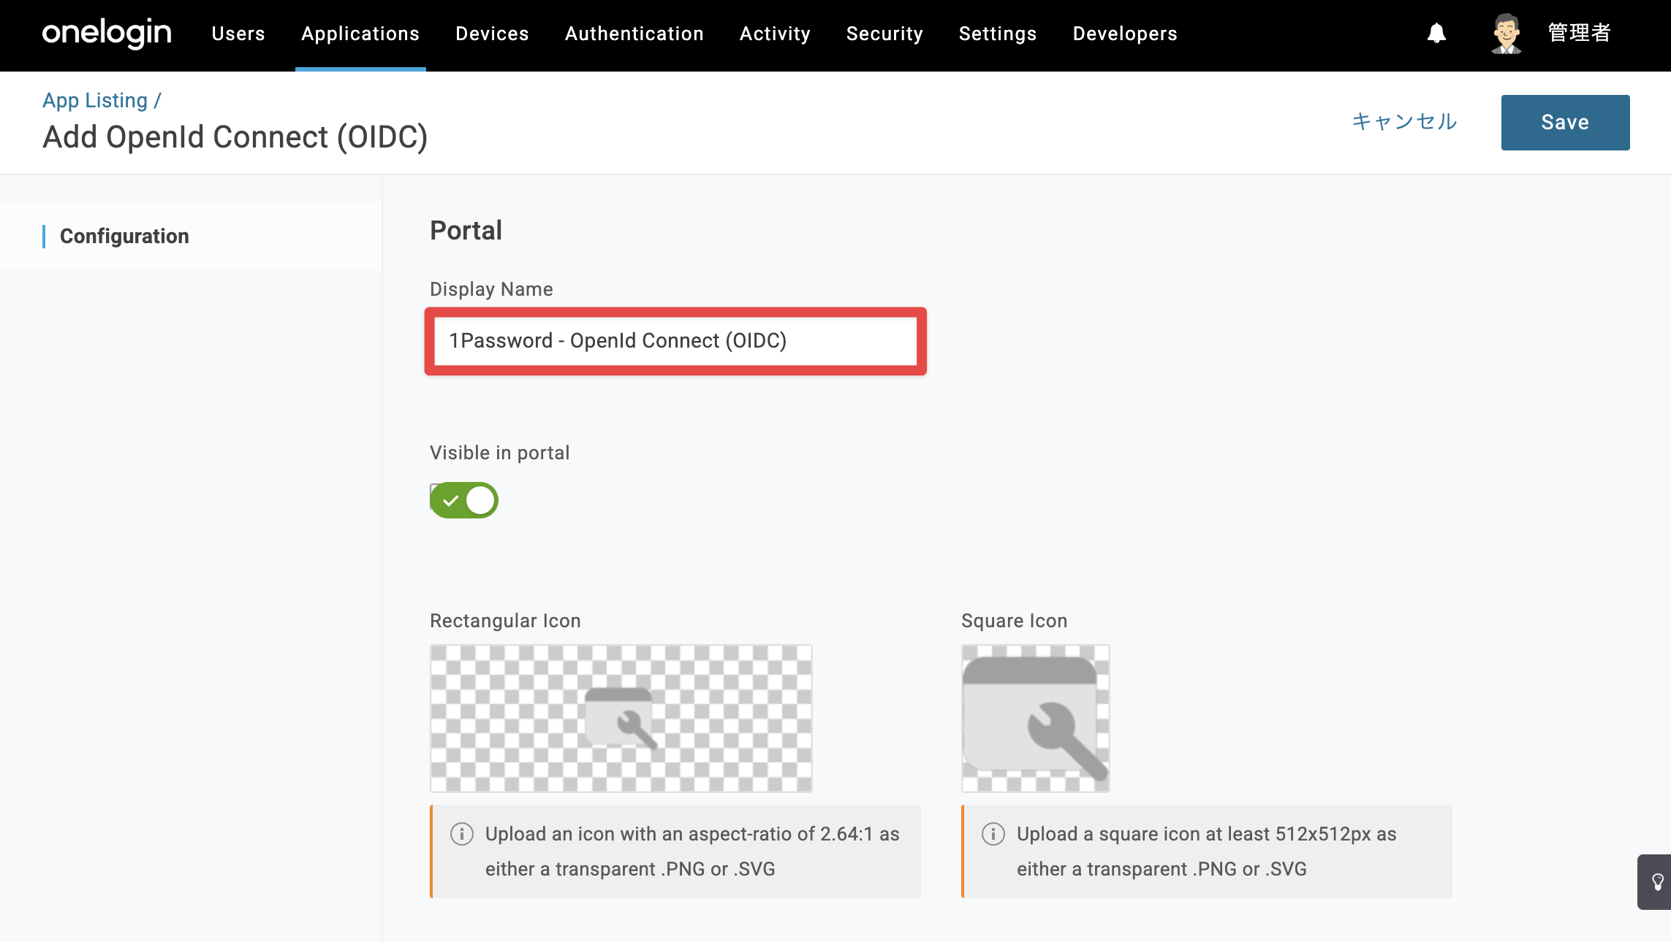The height and width of the screenshot is (942, 1671).
Task: Click the Rectangular Icon label
Action: click(505, 621)
